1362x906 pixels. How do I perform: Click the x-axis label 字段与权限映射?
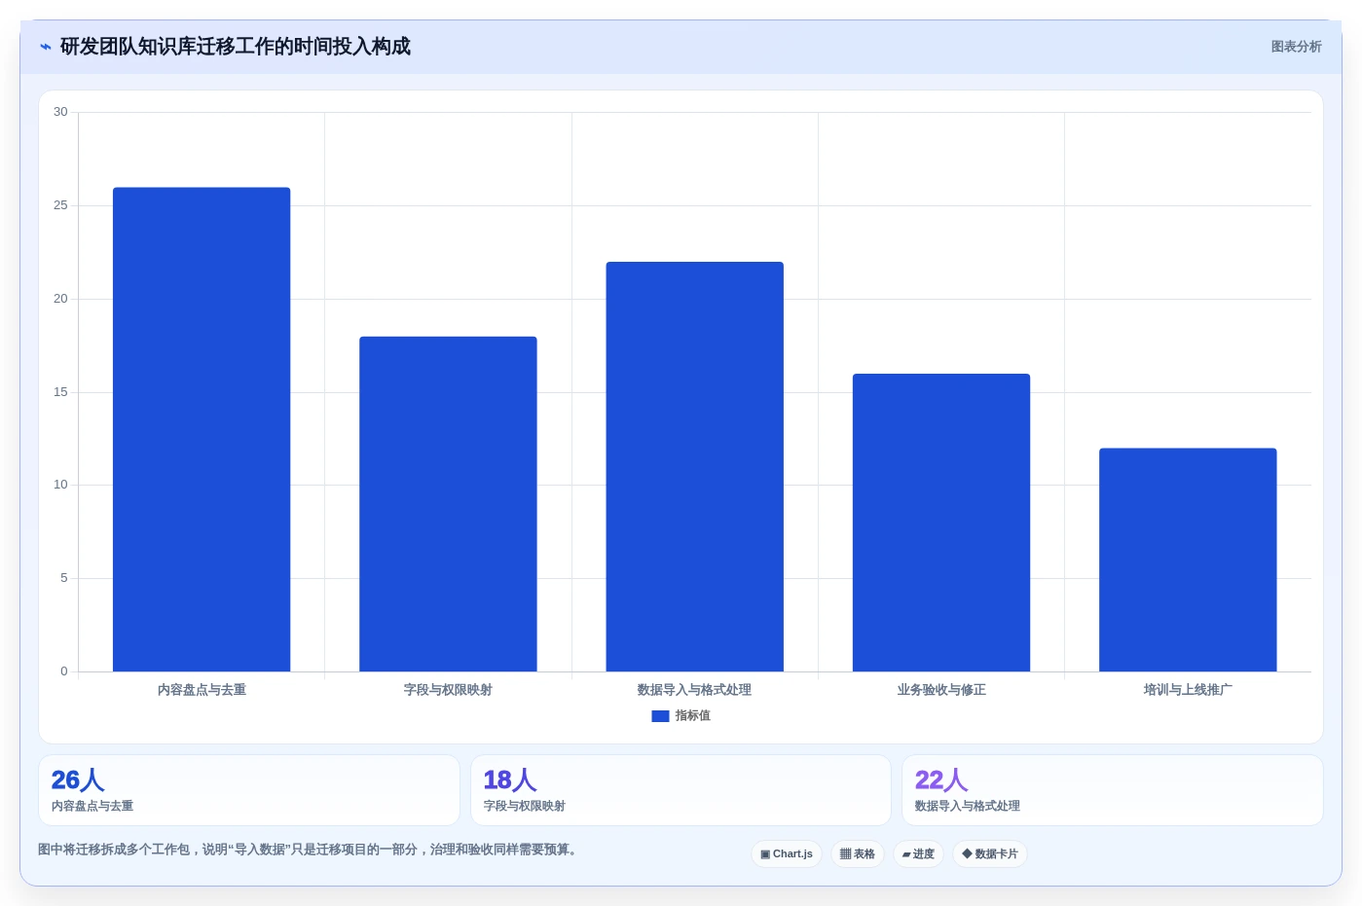pos(448,690)
